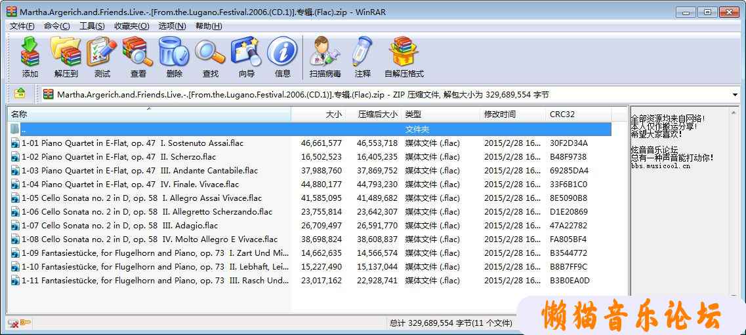Click the 自解压格式 (SFX) icon
This screenshot has width=746, height=335.
pos(404,52)
